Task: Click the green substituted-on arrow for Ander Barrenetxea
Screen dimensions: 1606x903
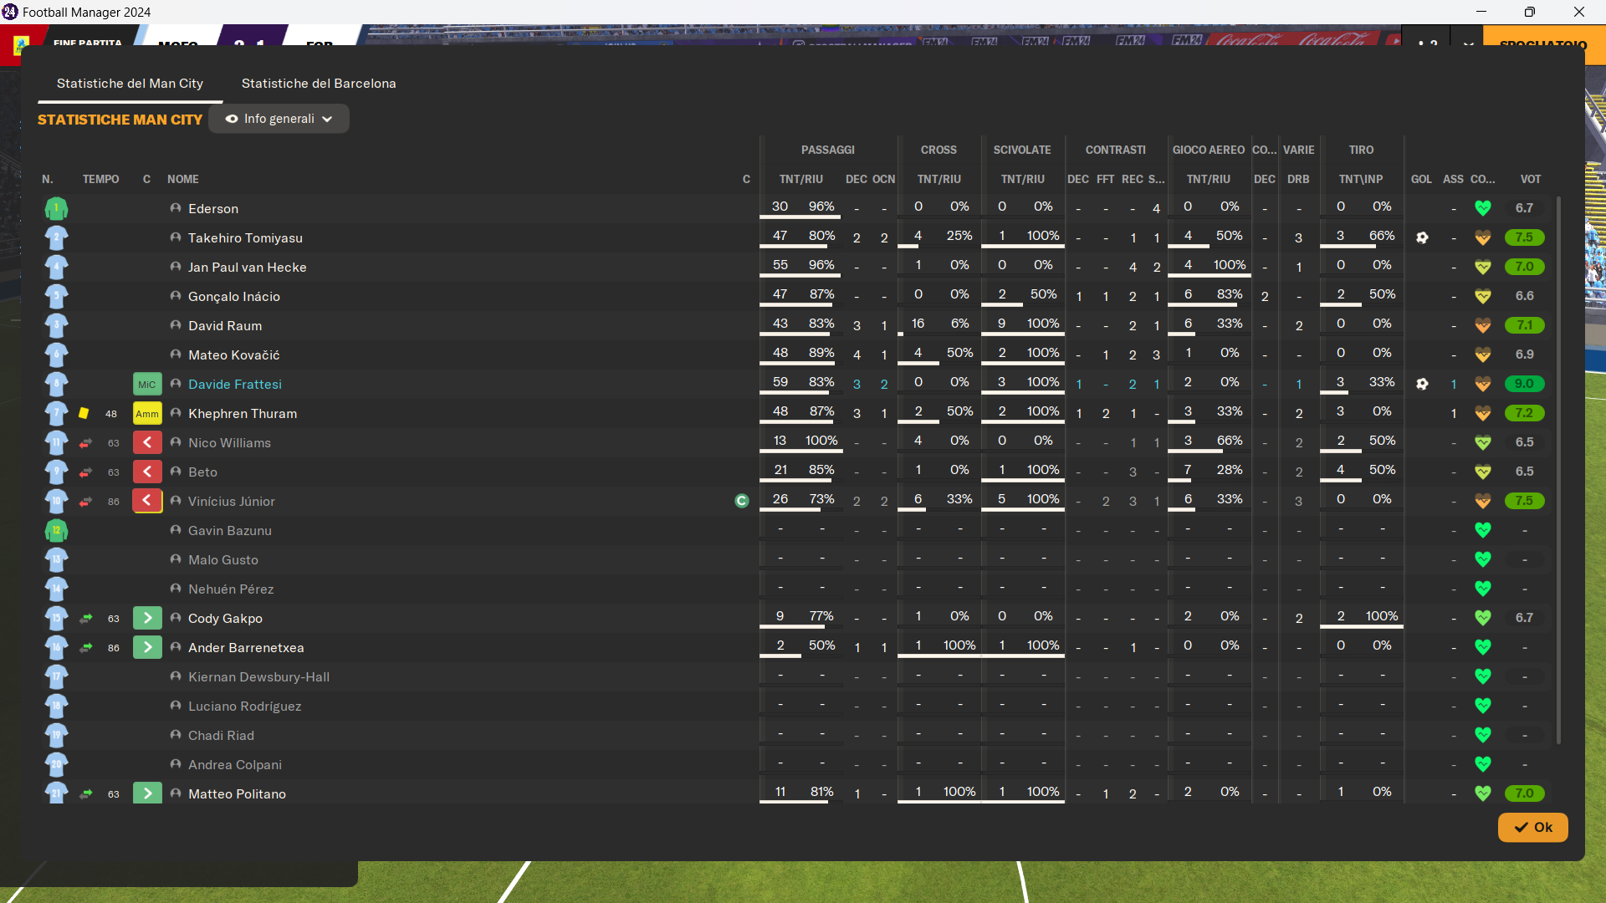Action: (x=147, y=647)
